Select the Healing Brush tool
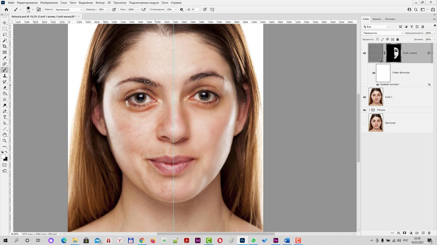437x245 pixels. click(x=5, y=64)
